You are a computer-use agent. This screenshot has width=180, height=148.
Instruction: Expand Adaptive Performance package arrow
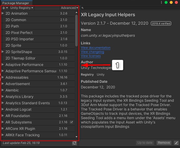(x=3, y=65)
